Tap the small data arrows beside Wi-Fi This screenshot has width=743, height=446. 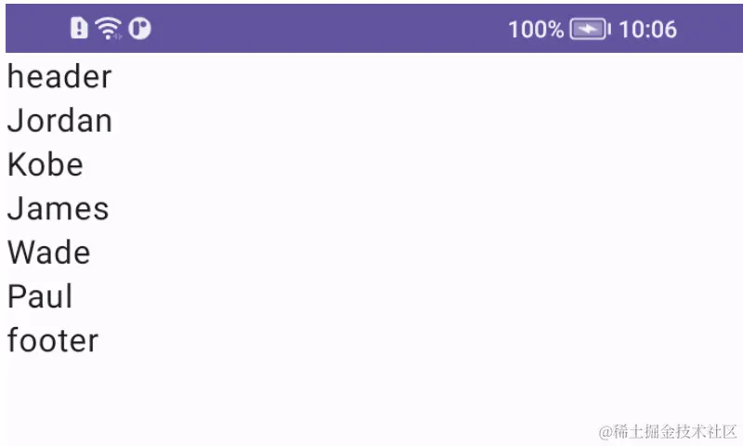coord(118,36)
